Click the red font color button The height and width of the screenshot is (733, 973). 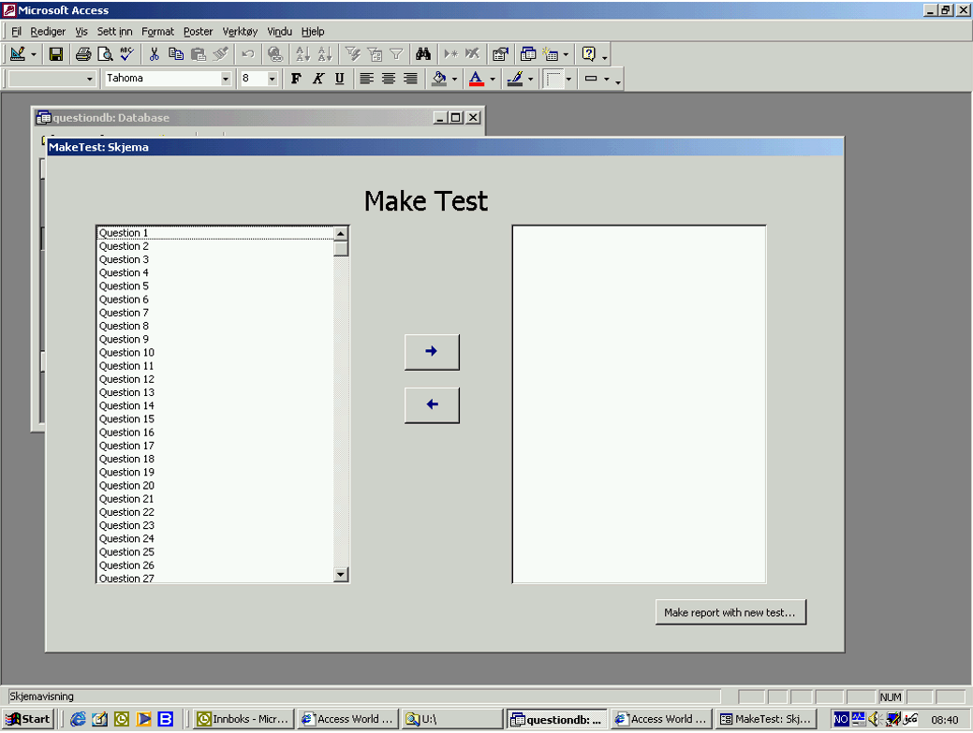click(x=477, y=79)
